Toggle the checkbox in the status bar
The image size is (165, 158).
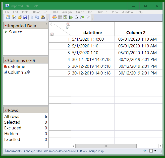(x=151, y=151)
